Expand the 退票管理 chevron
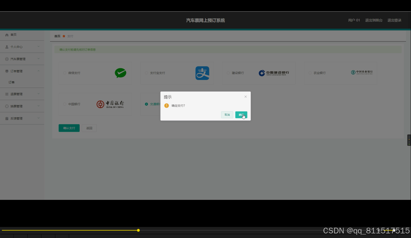 [x=38, y=94]
